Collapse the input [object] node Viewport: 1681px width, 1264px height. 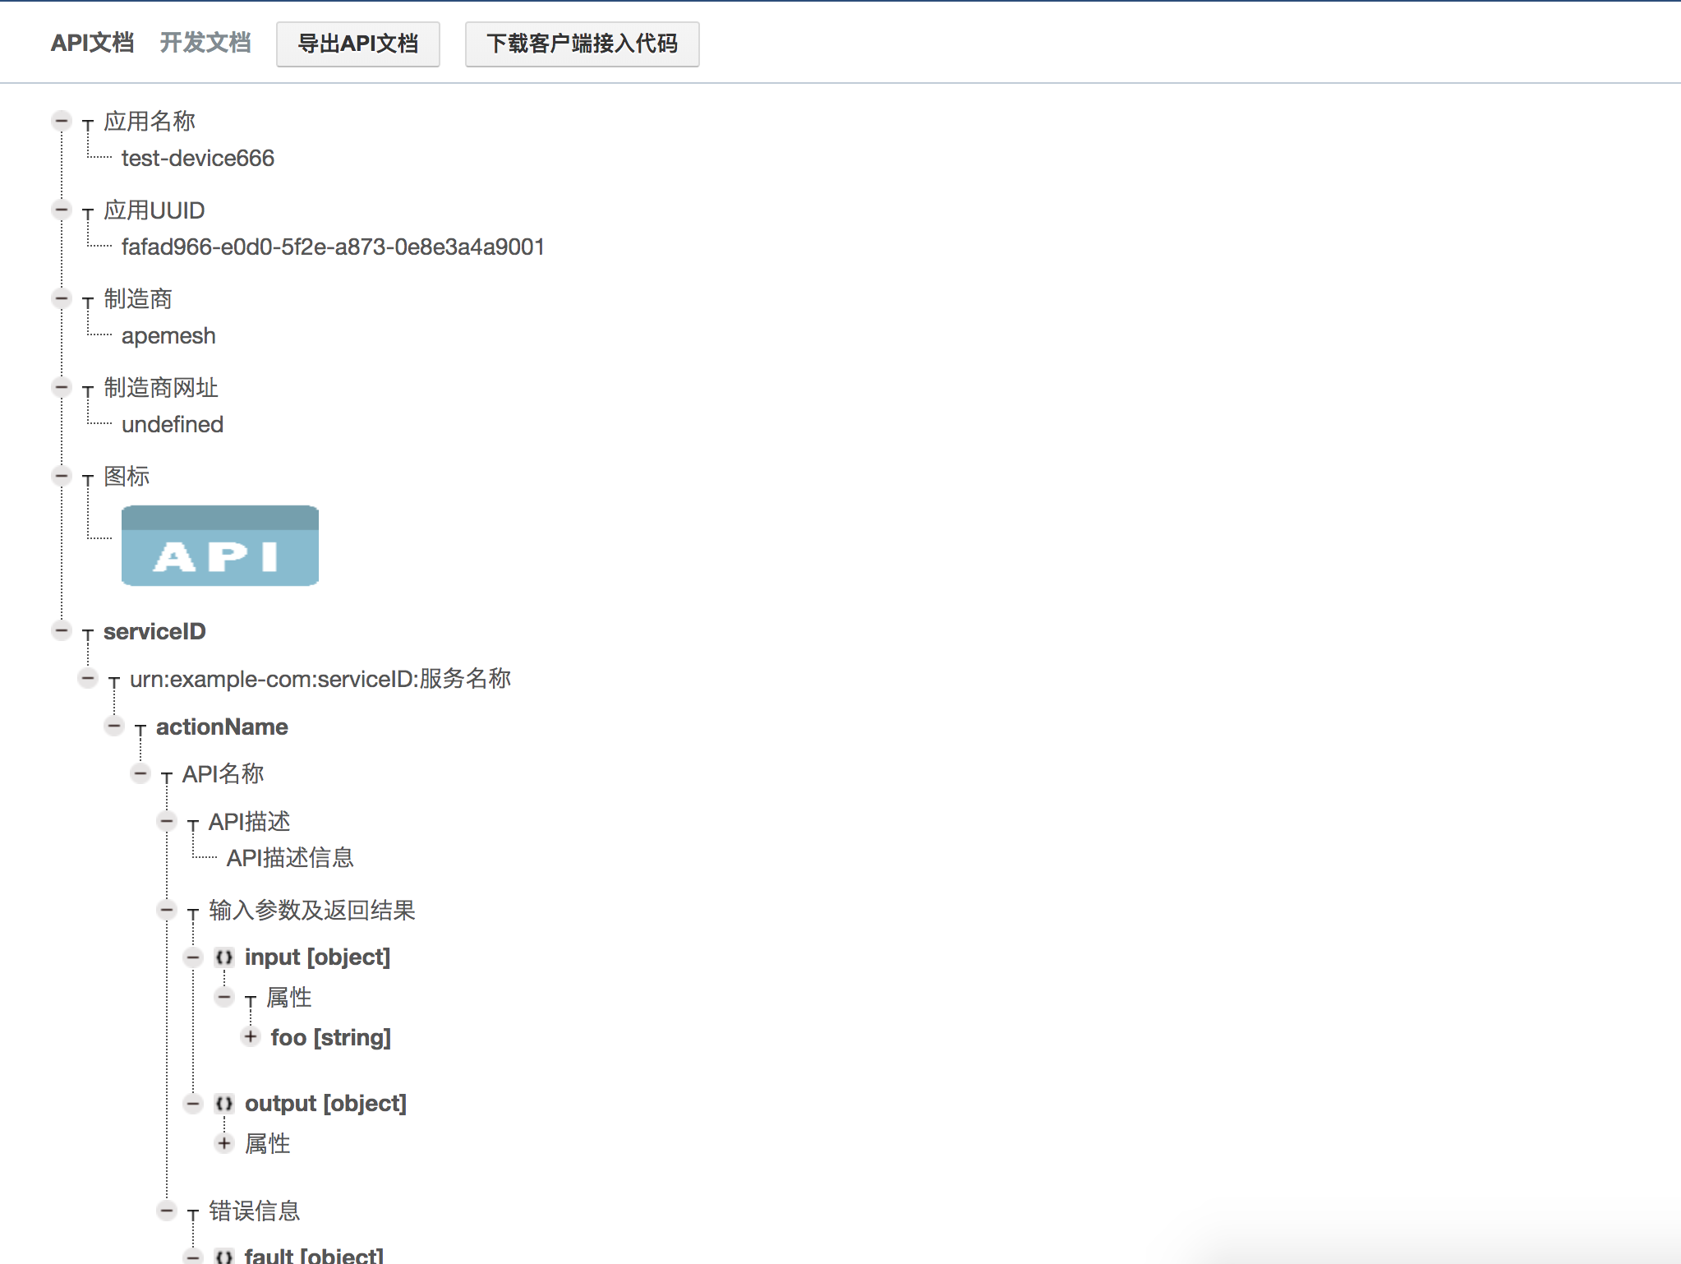click(x=193, y=957)
